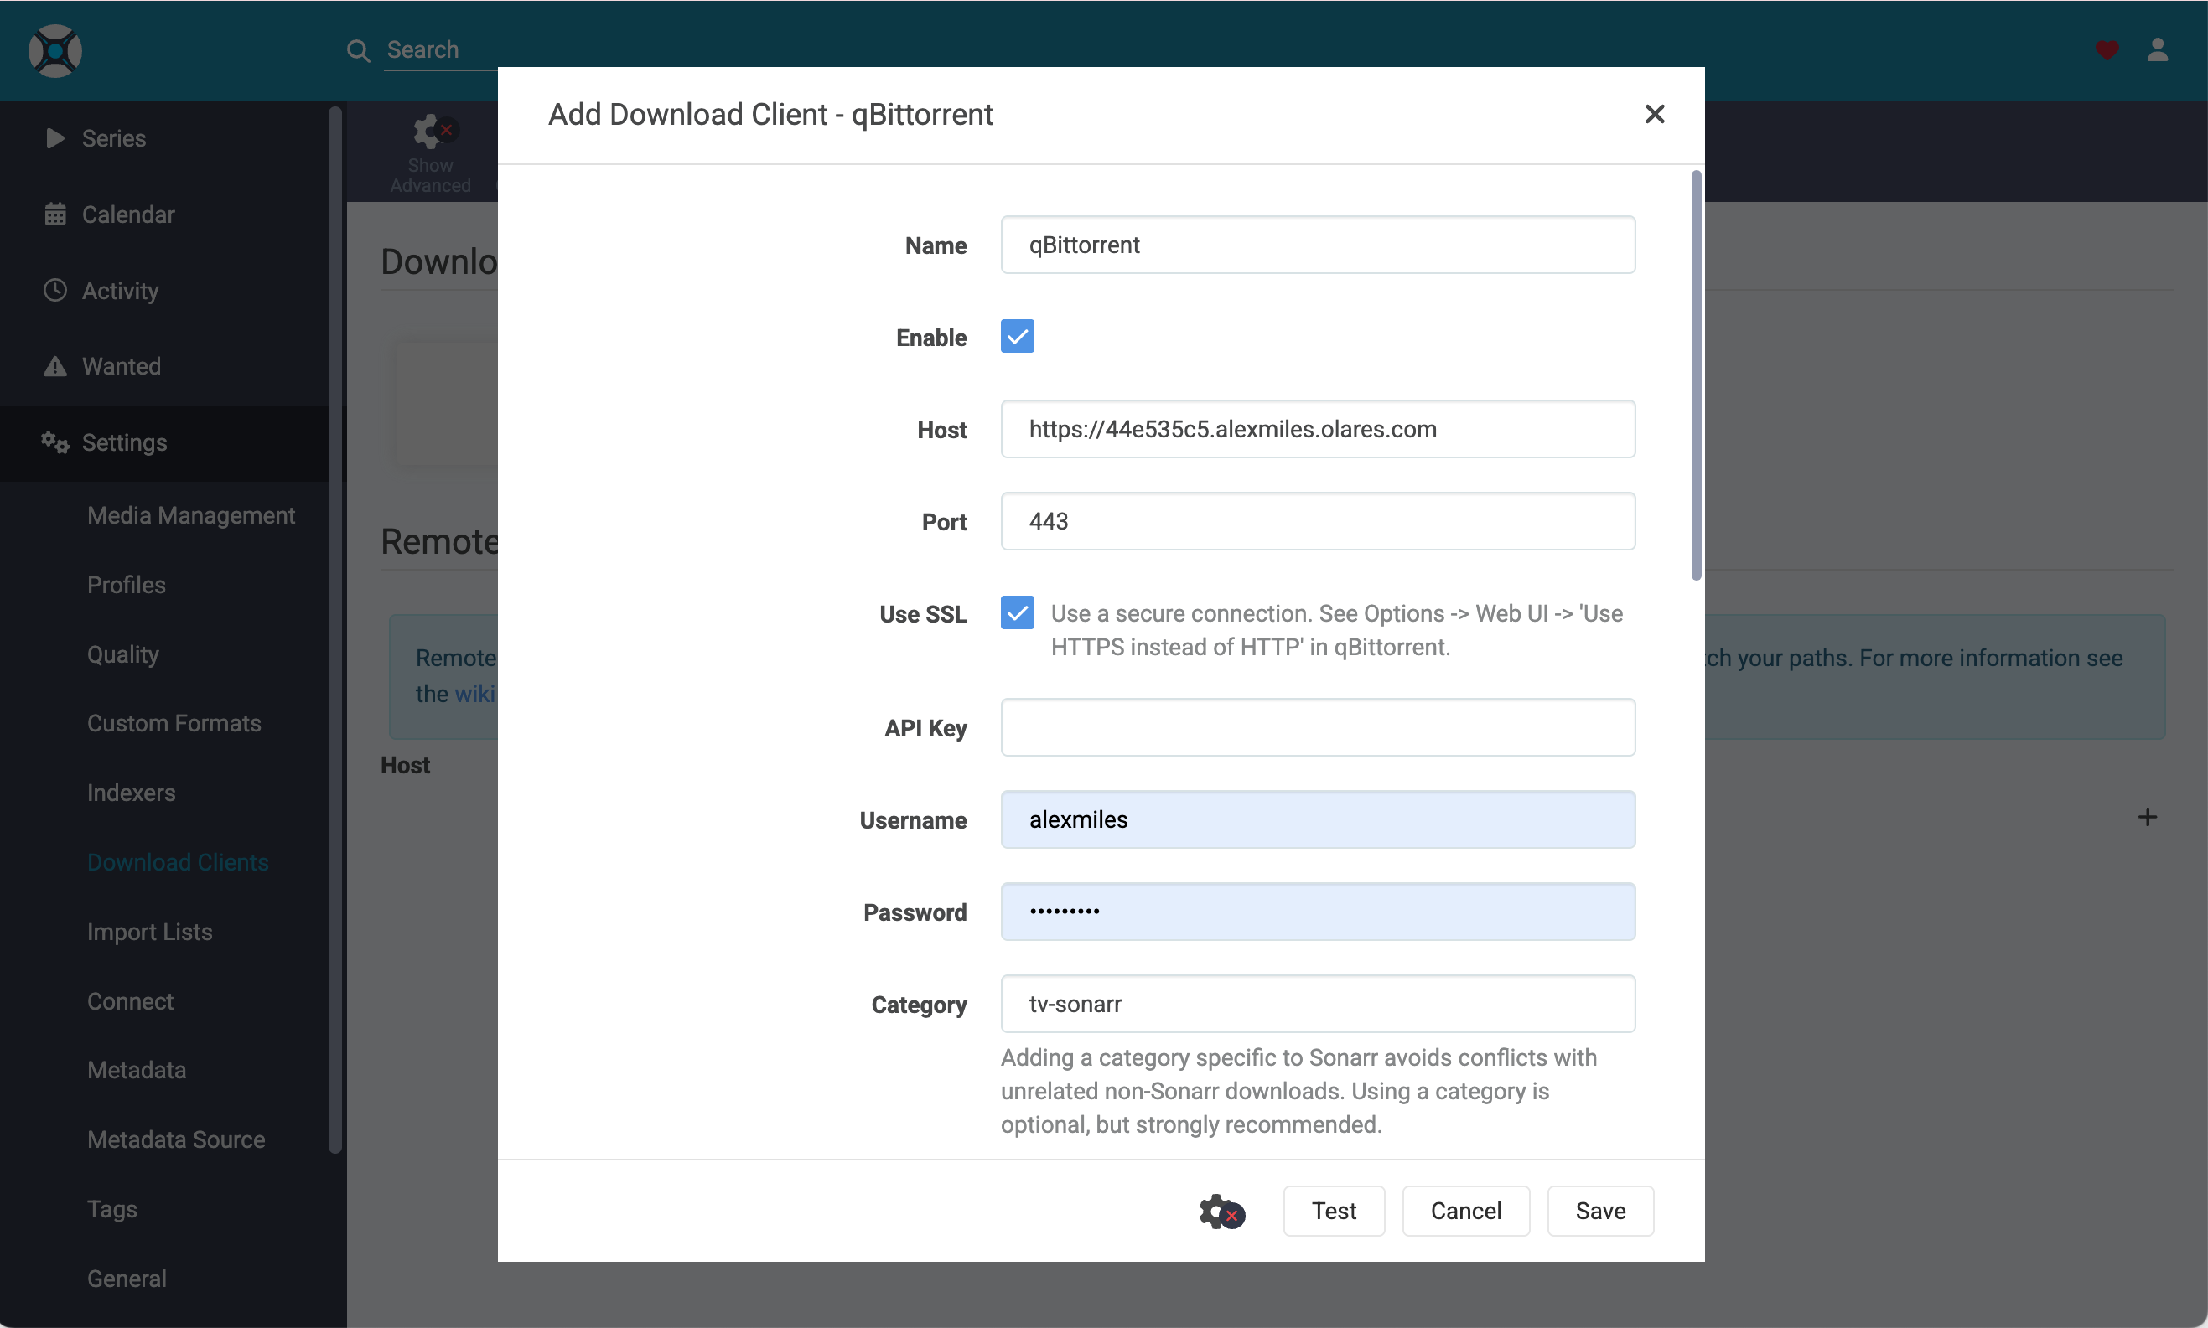Click the Category input field
Screen dimensions: 2208x1328
1318,1004
